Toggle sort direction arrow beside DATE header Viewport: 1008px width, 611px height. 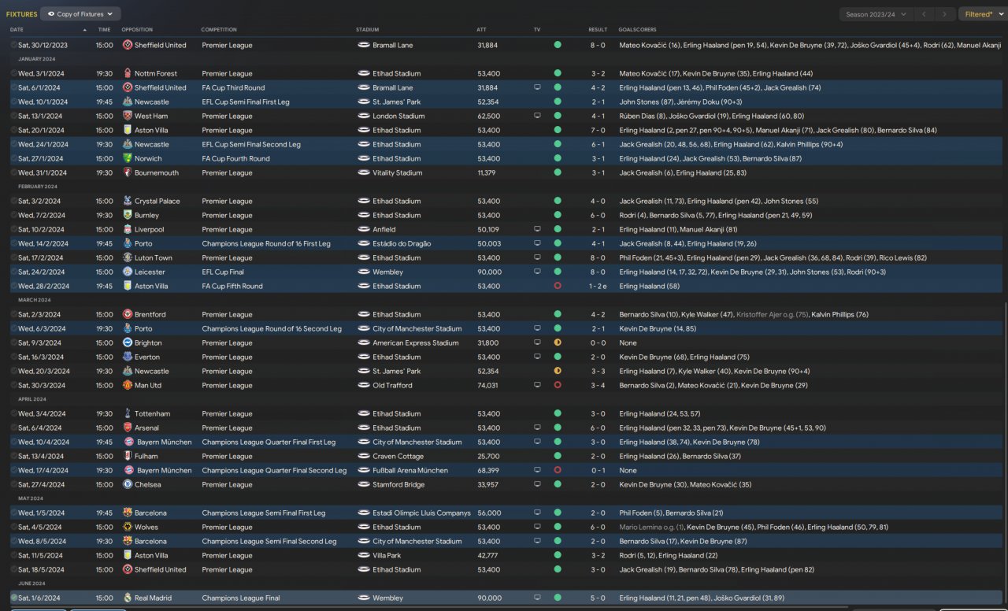(x=85, y=30)
